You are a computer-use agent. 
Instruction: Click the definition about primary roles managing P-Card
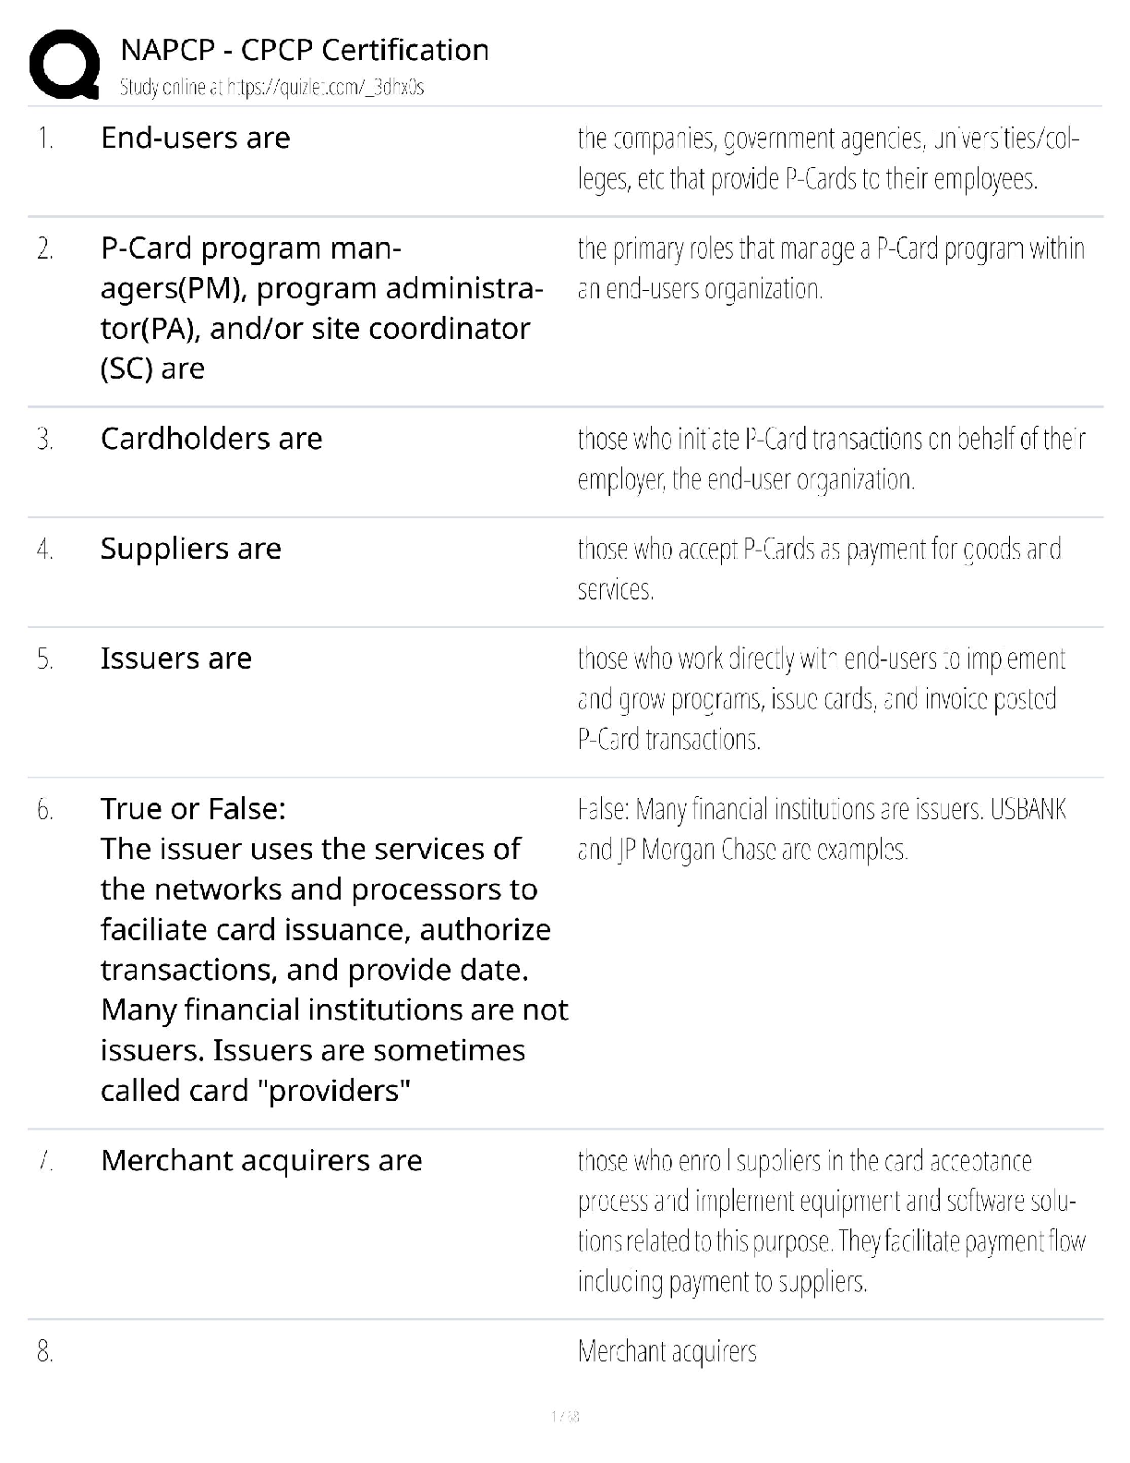(830, 269)
